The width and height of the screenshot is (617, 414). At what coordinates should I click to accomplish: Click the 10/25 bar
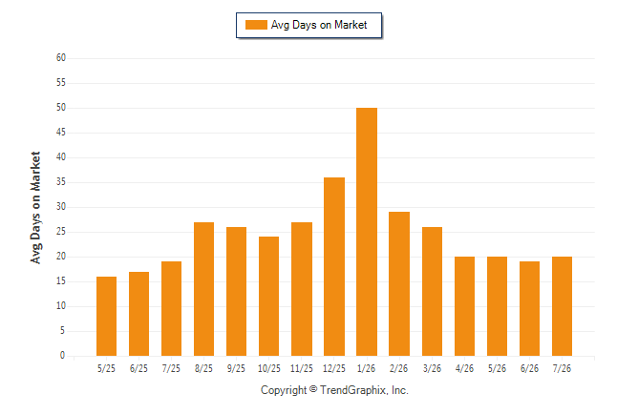[x=268, y=297]
